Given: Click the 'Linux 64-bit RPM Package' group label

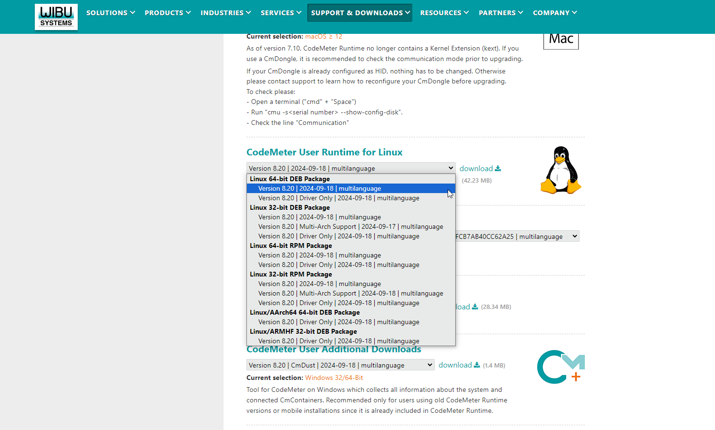Looking at the screenshot, I should click(x=291, y=246).
